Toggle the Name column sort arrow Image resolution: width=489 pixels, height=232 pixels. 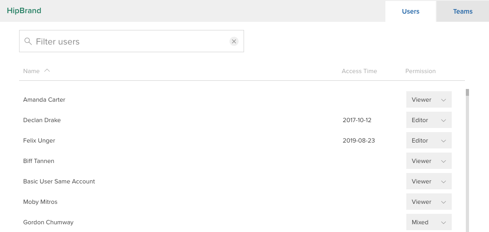click(x=47, y=71)
